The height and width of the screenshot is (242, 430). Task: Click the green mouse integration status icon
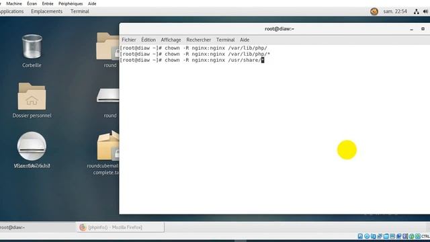click(x=412, y=236)
